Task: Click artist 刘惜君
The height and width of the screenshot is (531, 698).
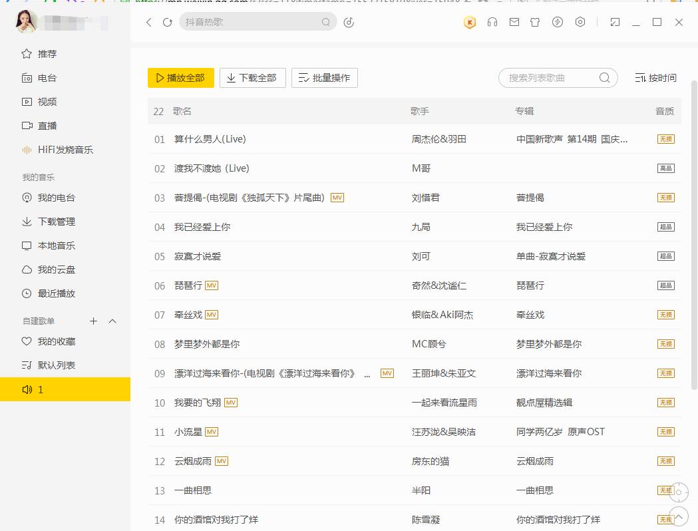Action: 426,198
